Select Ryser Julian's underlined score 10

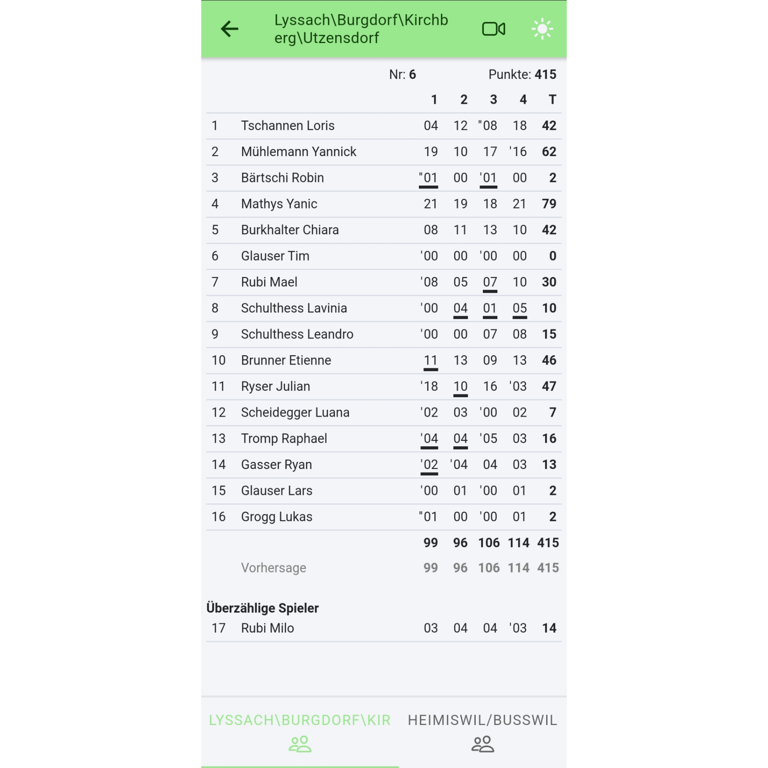(x=461, y=387)
